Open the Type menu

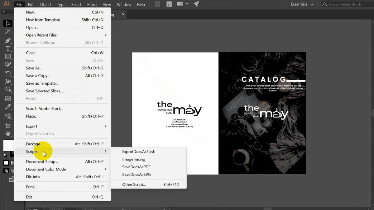click(61, 4)
